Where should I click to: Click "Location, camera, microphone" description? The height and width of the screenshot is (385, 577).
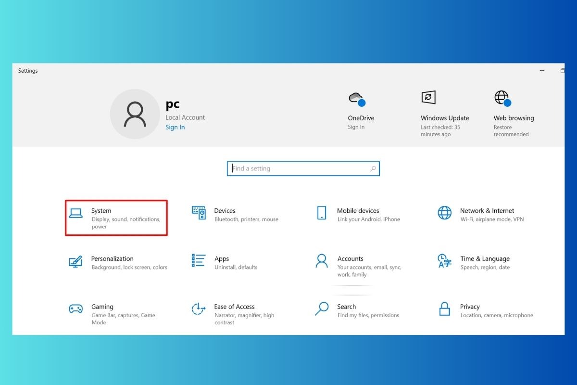pos(497,316)
